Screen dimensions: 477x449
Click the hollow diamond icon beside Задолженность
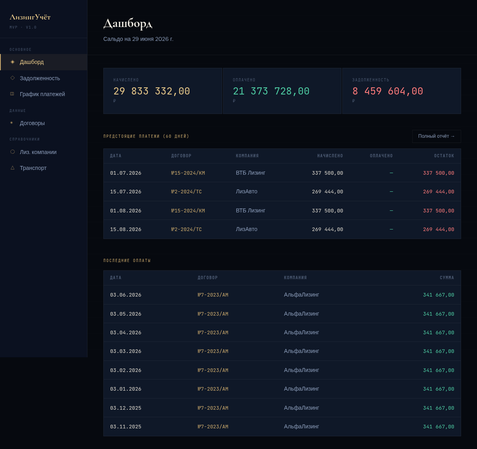click(x=12, y=78)
